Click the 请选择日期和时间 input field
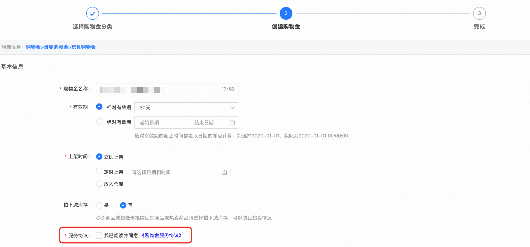The image size is (530, 247). point(179,173)
